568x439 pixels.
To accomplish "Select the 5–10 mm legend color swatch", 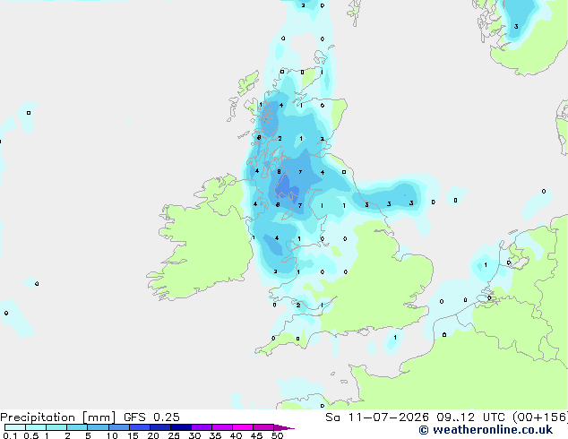I will click(x=98, y=427).
